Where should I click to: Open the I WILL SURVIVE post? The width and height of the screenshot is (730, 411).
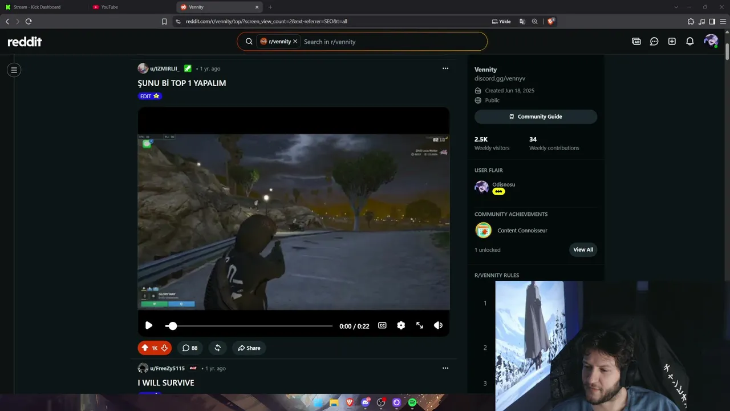tap(166, 383)
